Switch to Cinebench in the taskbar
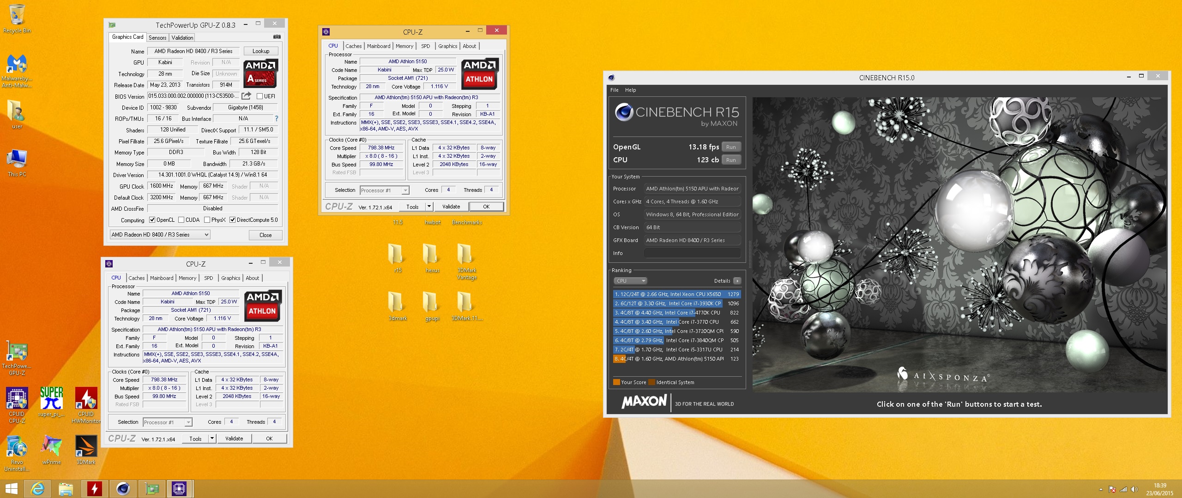Screen dimensions: 1182x498 (123, 489)
